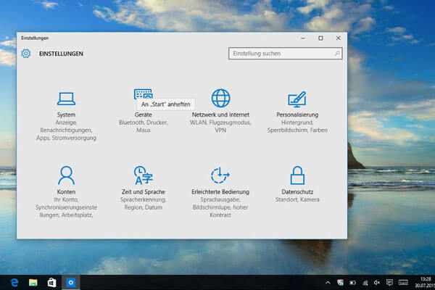Click the gear icon beside EINSTELLUNGEN heading
Viewport: 435px width, 290px height.
(26, 53)
